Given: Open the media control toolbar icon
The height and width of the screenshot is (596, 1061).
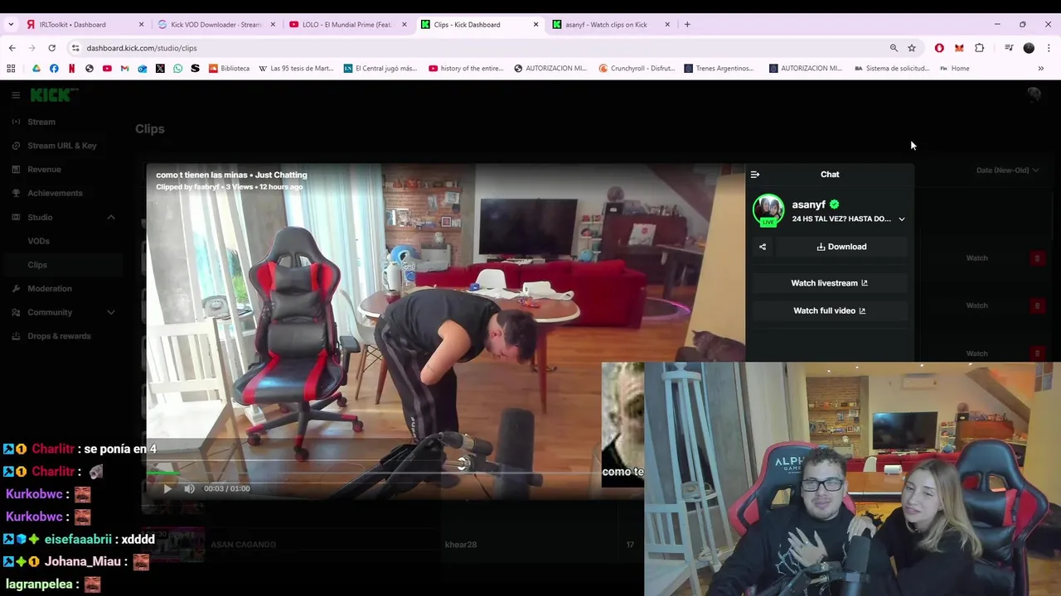Looking at the screenshot, I should coord(1009,48).
